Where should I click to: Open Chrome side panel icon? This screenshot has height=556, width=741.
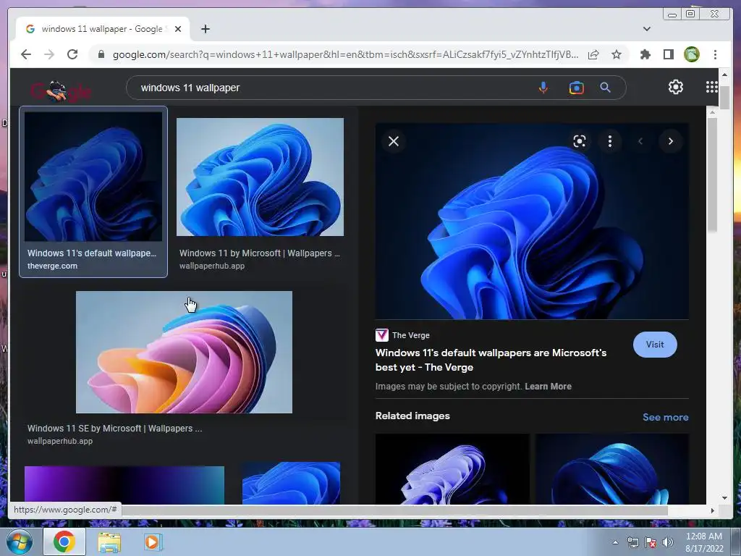[668, 54]
